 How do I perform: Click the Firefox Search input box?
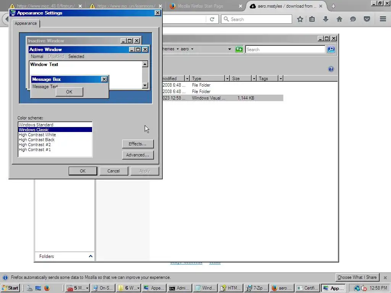(256, 19)
